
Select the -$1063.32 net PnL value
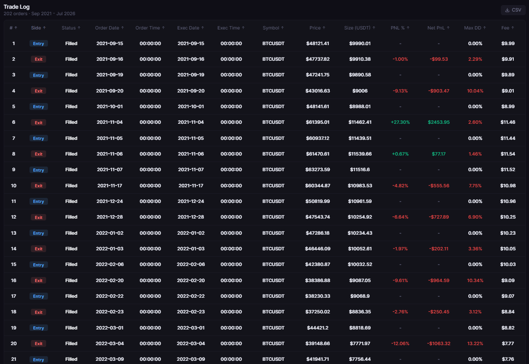click(439, 343)
